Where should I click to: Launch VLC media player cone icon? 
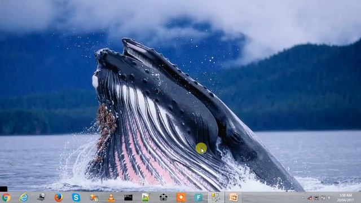pyautogui.click(x=111, y=197)
